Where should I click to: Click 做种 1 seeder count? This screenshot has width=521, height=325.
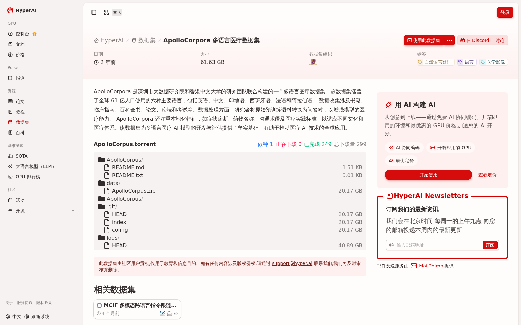(x=265, y=144)
